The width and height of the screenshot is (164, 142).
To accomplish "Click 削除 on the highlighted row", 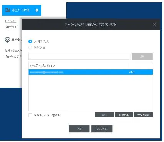I will click(x=132, y=72).
